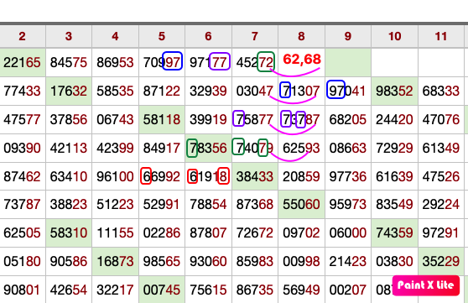Select highlighted cell 74359
This screenshot has width=468, height=303.
394,232
